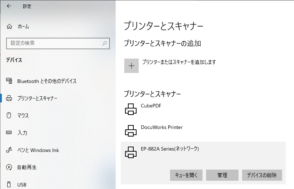294x189 pixels.
Task: Click the 設定の検索 search field
Action: click(x=58, y=43)
